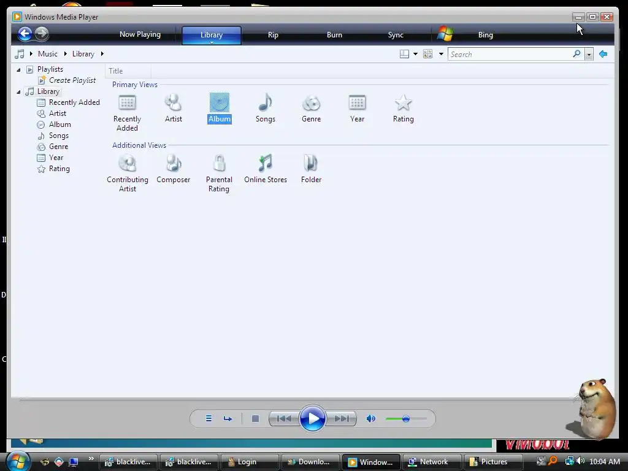Click the View options icon
Screen dimensions: 628x471
click(427, 54)
